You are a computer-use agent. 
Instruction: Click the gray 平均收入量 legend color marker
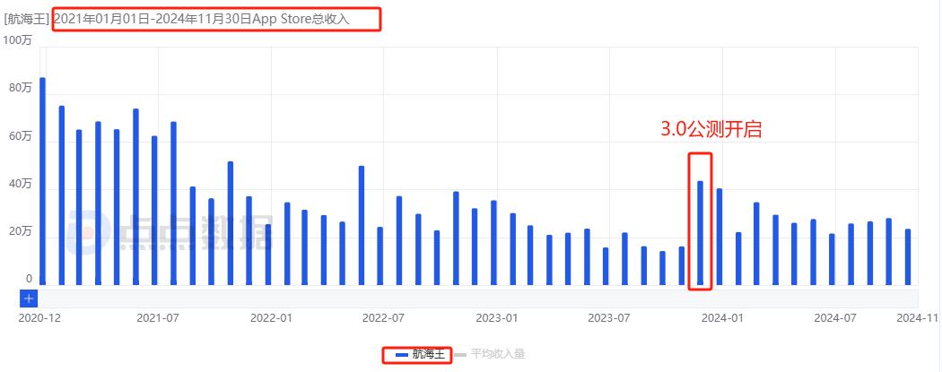pos(460,355)
